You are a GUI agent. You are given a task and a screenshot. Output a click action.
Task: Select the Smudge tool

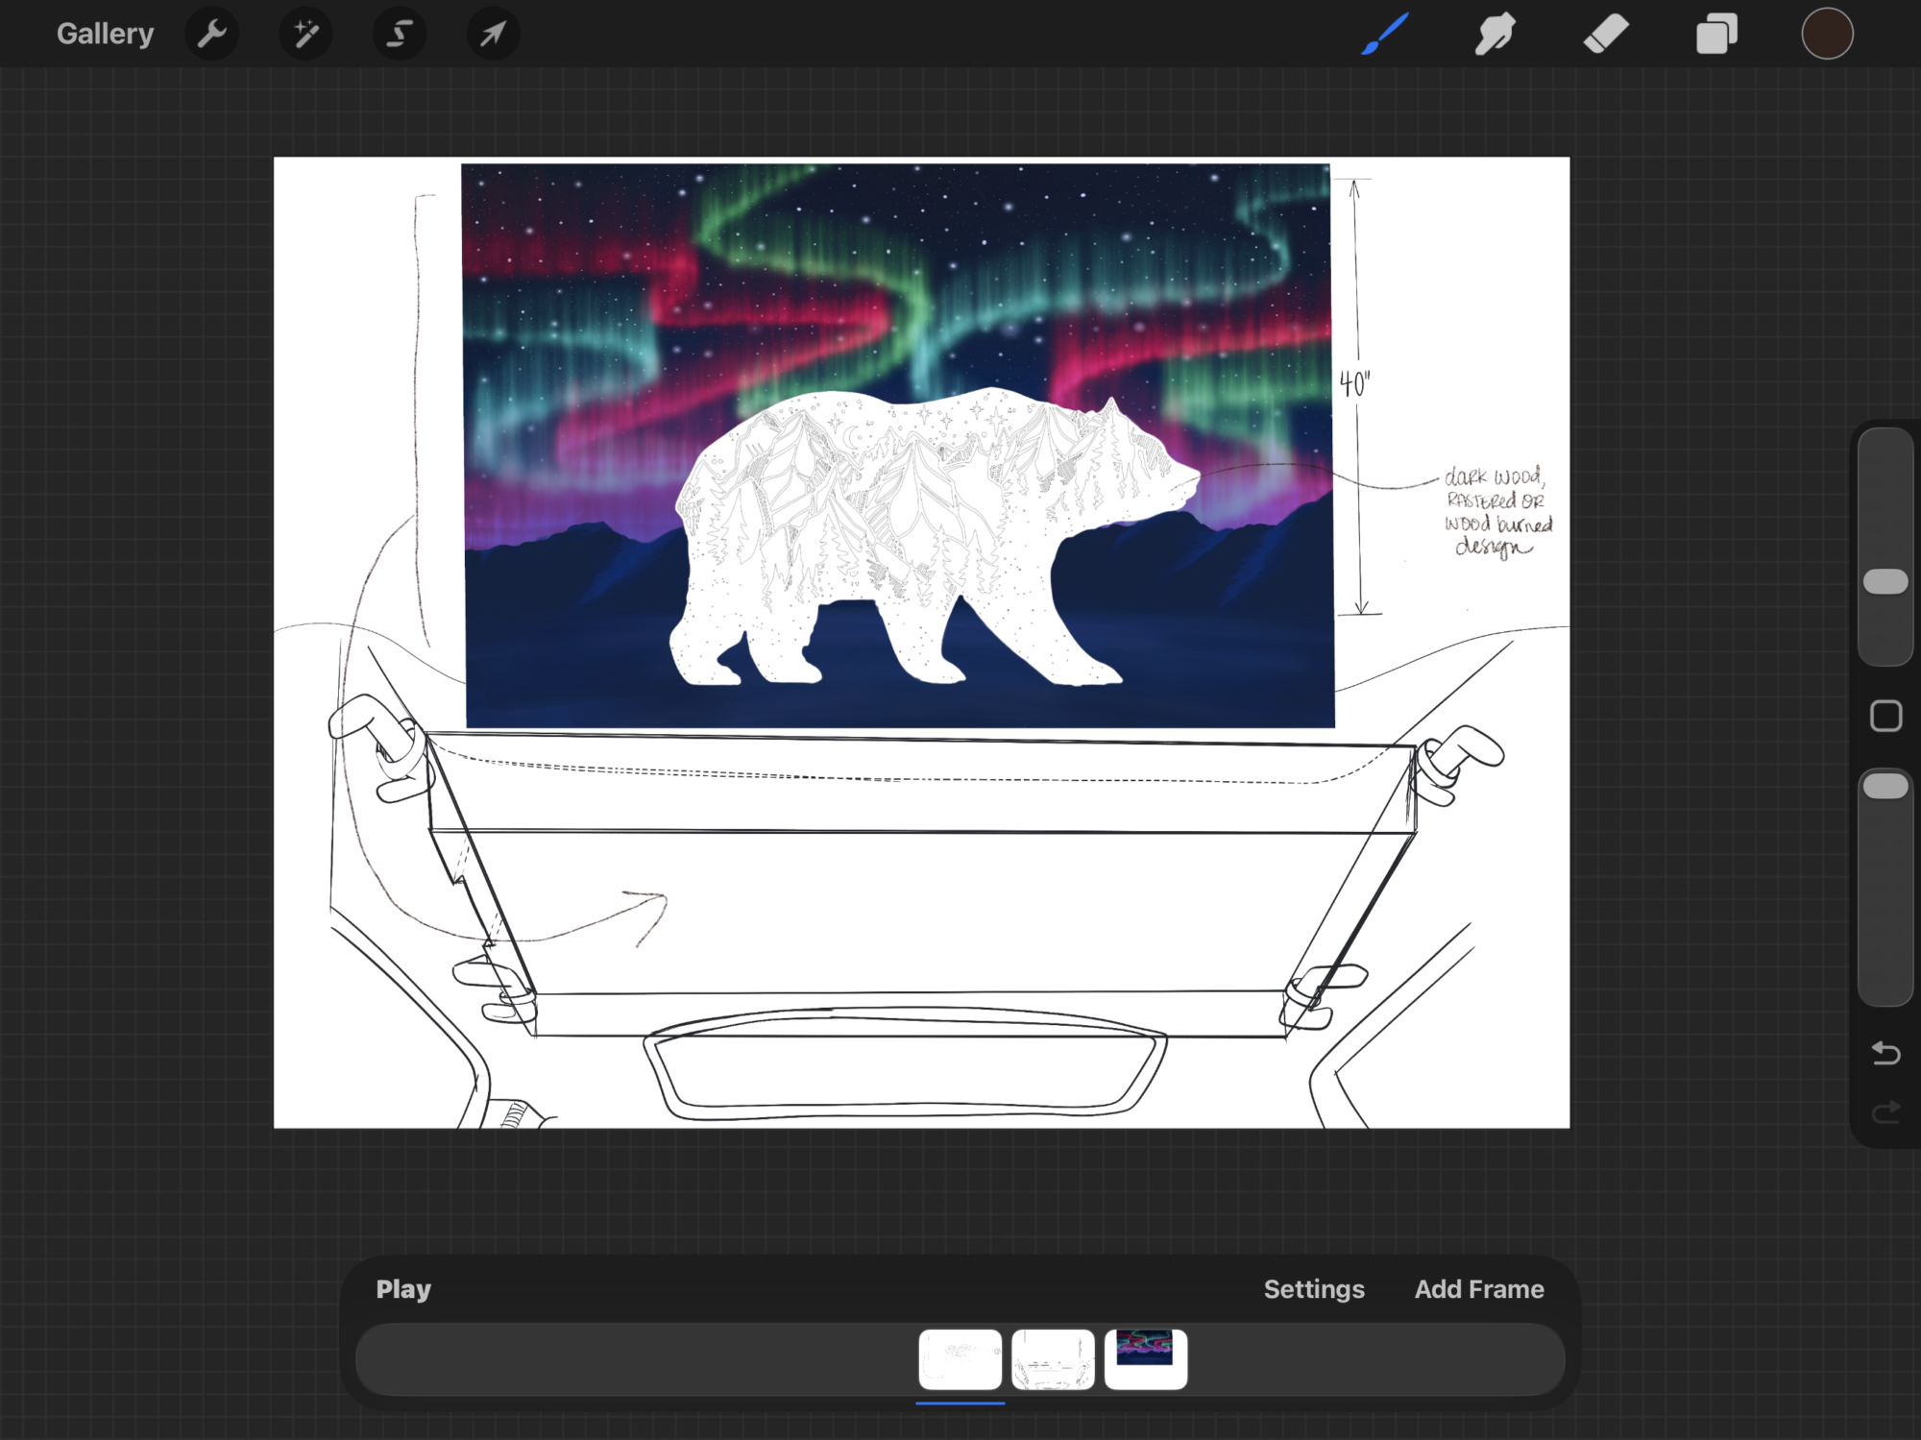[1495, 35]
